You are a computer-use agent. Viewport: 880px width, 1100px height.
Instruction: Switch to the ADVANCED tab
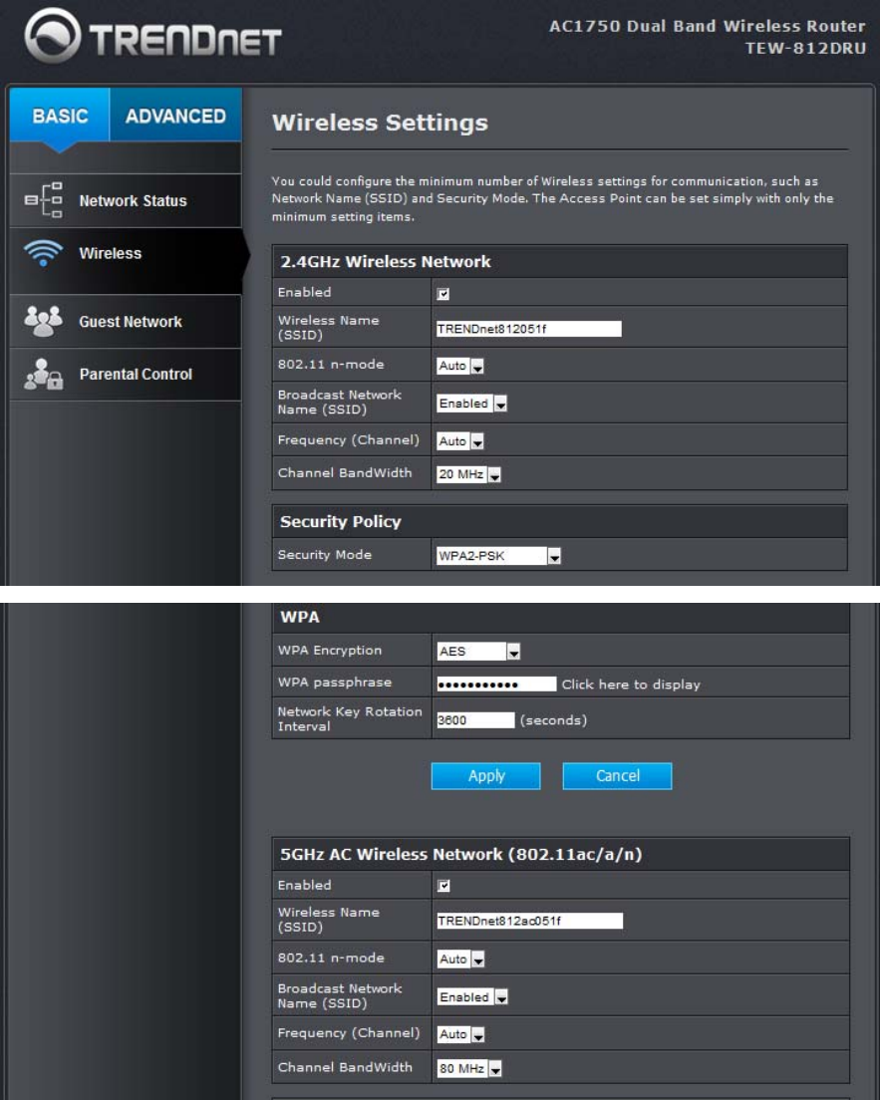[x=175, y=115]
